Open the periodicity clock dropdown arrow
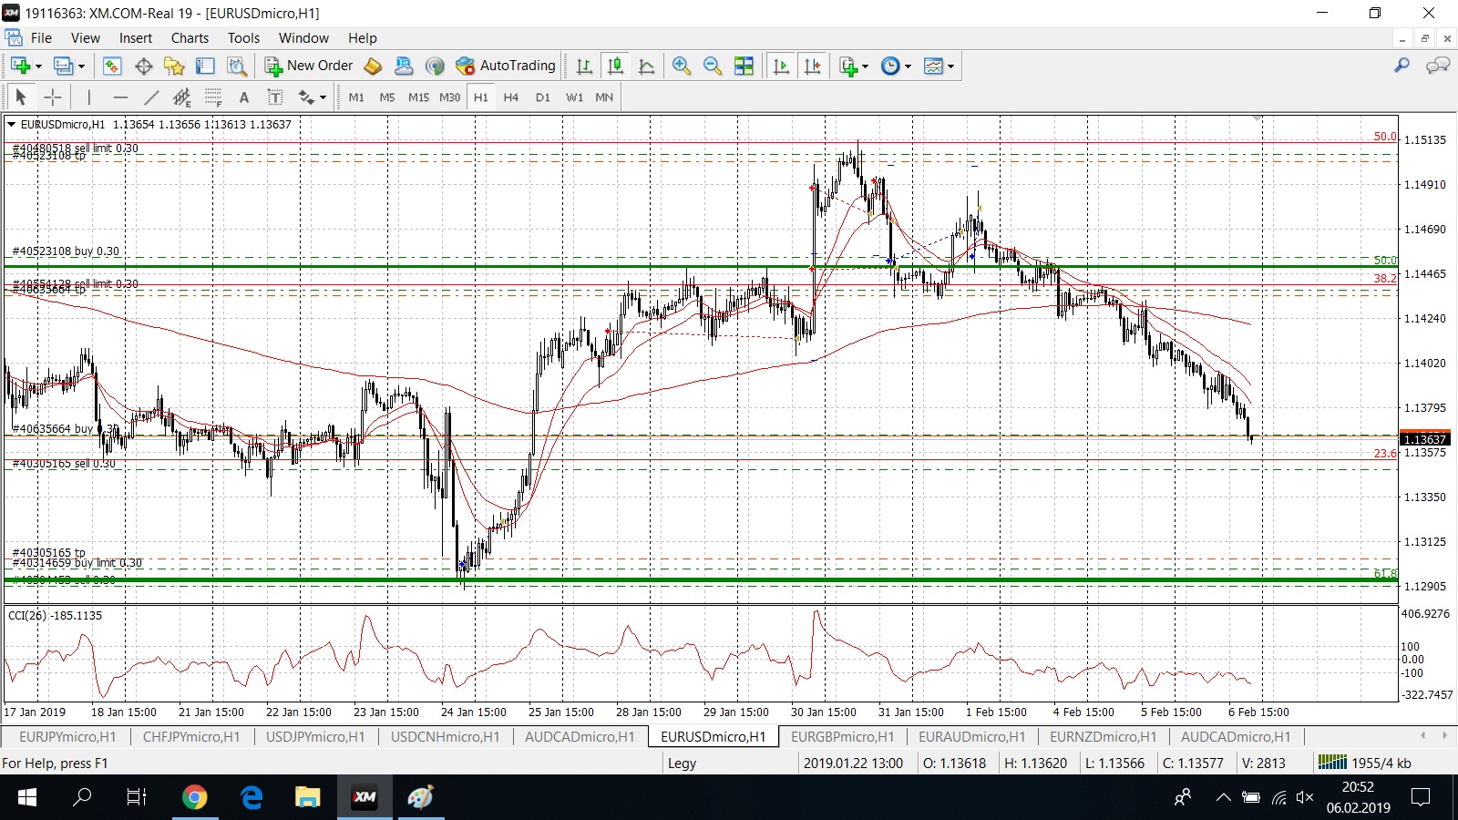This screenshot has width=1458, height=820. click(x=908, y=67)
